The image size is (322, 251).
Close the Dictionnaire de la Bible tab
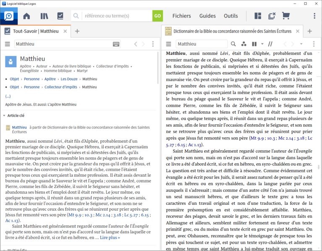[x=298, y=31]
